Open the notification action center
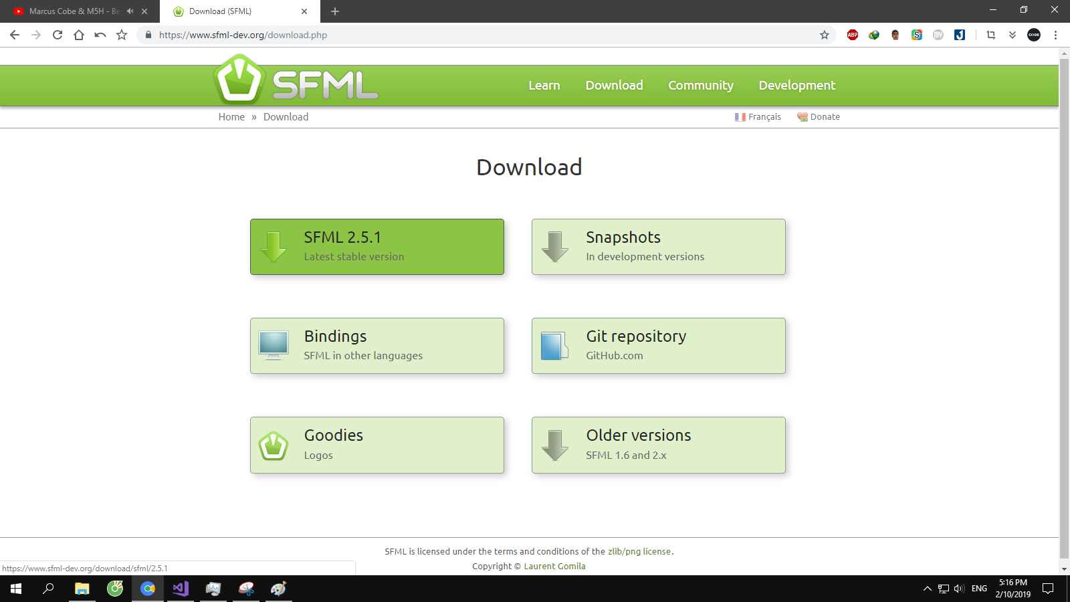Viewport: 1070px width, 602px height. [x=1048, y=589]
